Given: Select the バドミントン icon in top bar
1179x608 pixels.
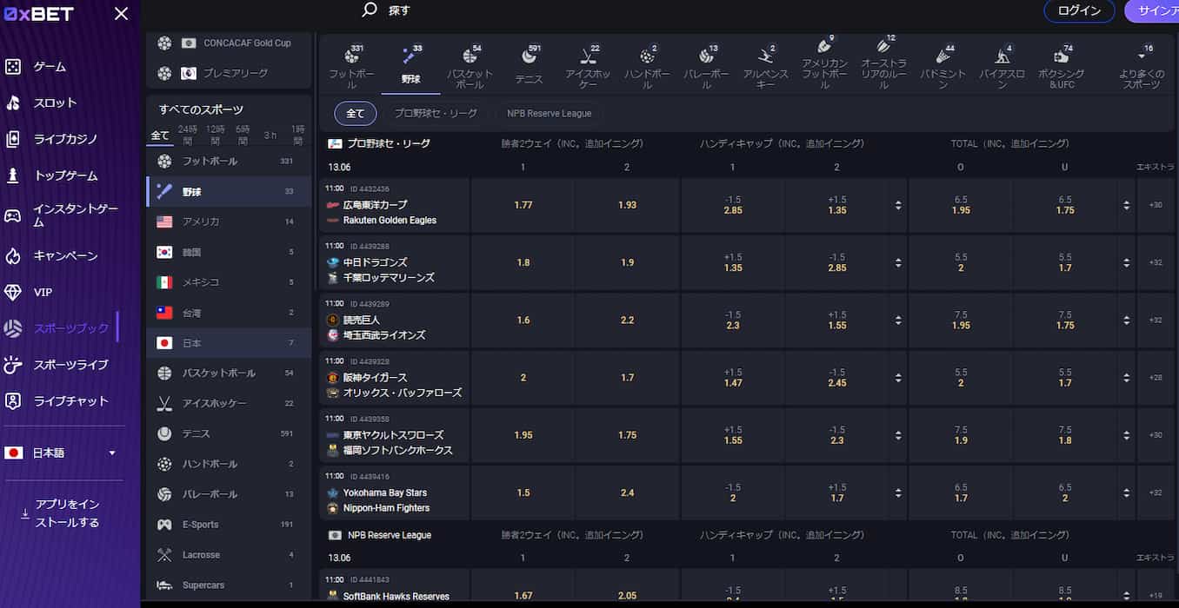Looking at the screenshot, I should click(x=943, y=57).
